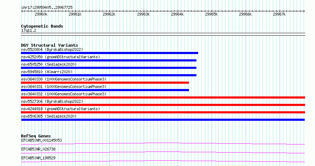Viewport: 315px width, 166px height.
Task: Open variant label nsv6506365 (Sedlazeck2020)
Action: pos(49,116)
